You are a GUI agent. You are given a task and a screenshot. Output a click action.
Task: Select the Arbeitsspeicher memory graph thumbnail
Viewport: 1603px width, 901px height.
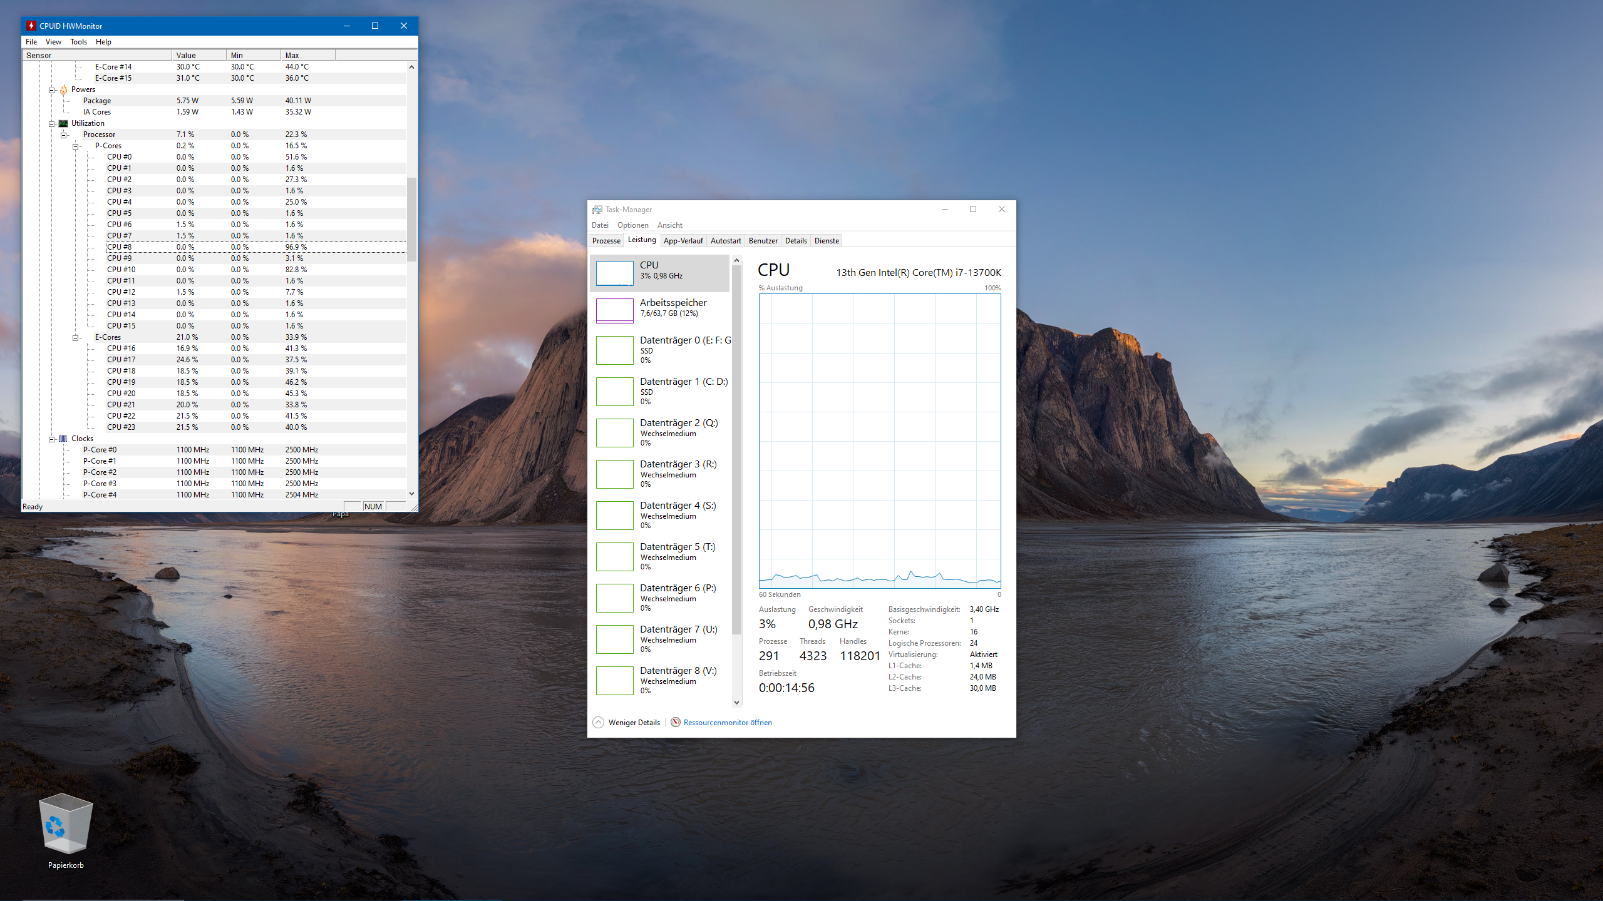pos(614,310)
